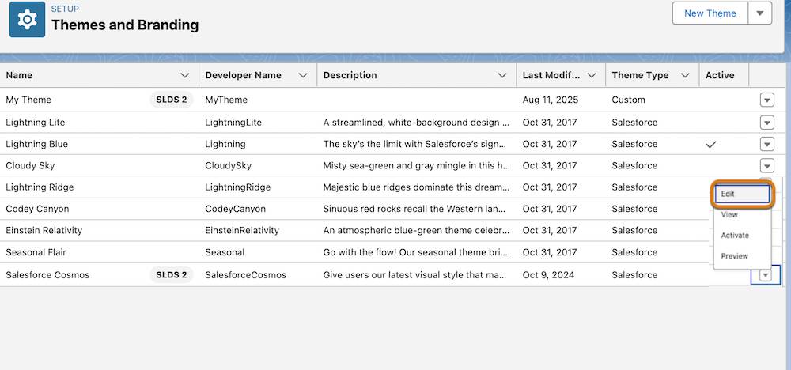Click the MyTheme developer name cell
Viewport: 791px width, 370px height.
[x=258, y=100]
